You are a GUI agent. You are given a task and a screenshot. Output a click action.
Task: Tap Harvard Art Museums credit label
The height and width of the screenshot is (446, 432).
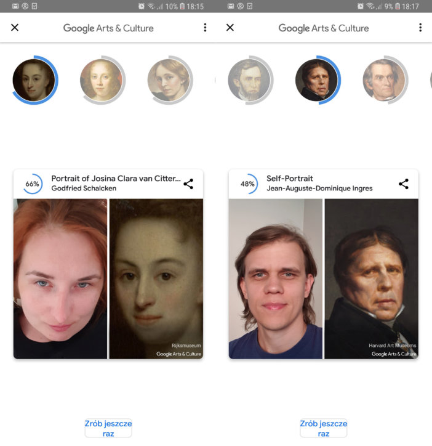pos(393,346)
